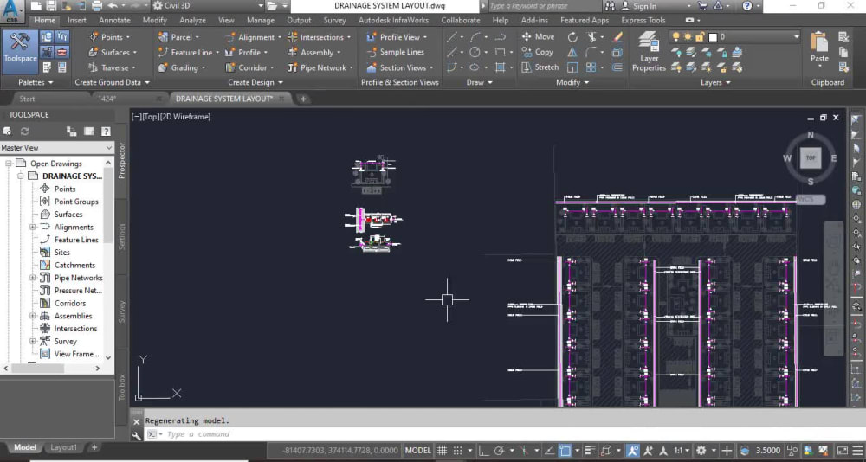Toggle ortho mode in status bar
Viewport: 866px width, 462px height.
click(x=484, y=451)
